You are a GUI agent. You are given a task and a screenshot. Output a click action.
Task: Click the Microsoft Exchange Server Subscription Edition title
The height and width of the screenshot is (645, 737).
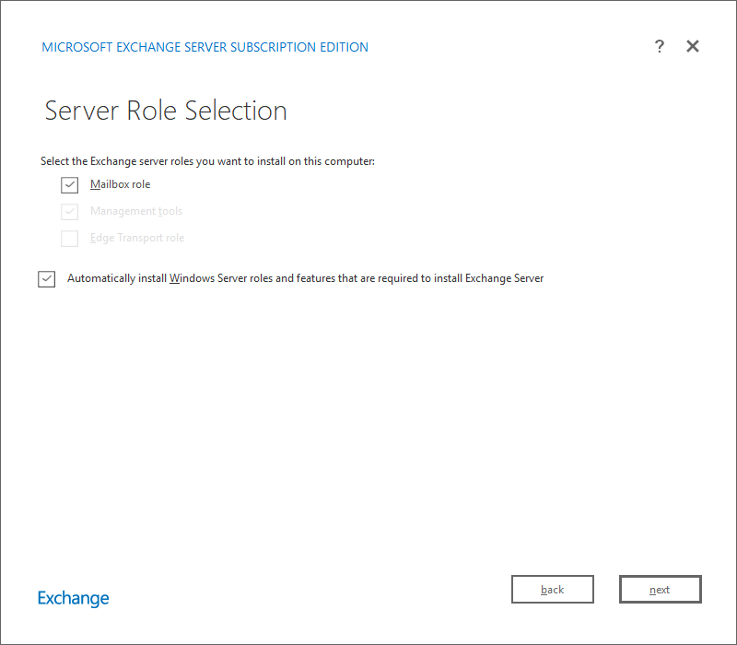coord(205,47)
